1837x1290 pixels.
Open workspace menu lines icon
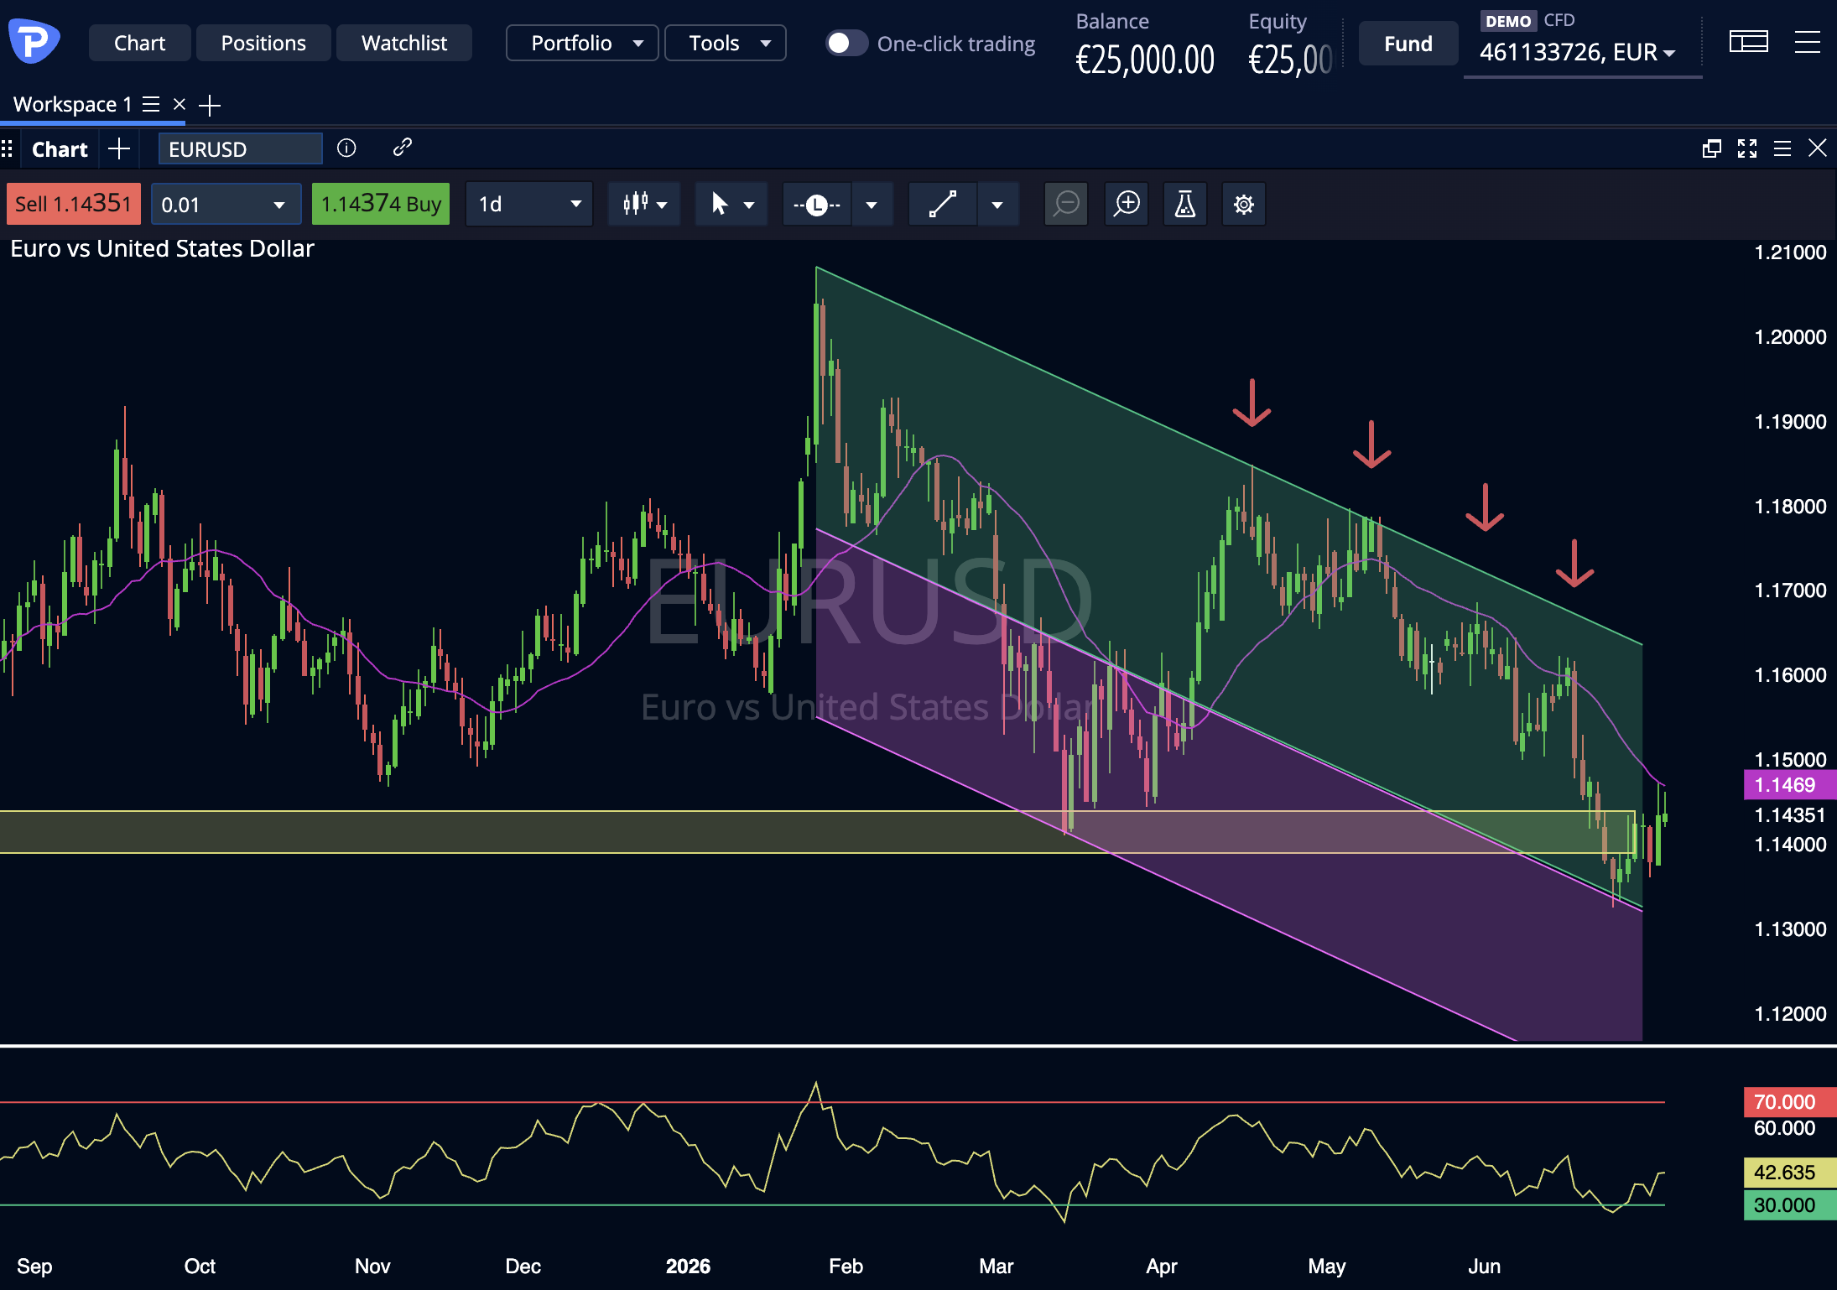[151, 104]
